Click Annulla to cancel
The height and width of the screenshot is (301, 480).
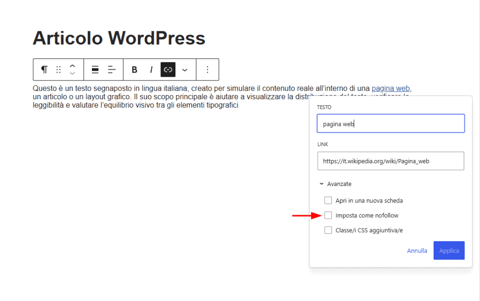pyautogui.click(x=417, y=250)
